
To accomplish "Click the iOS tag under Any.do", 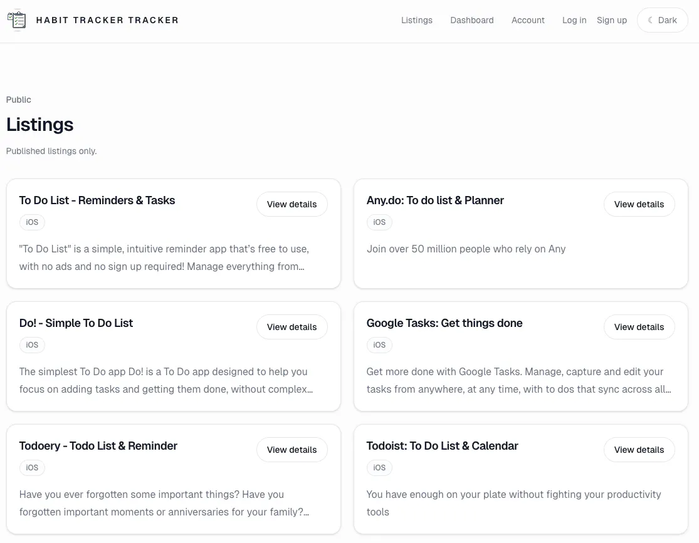I will point(379,222).
